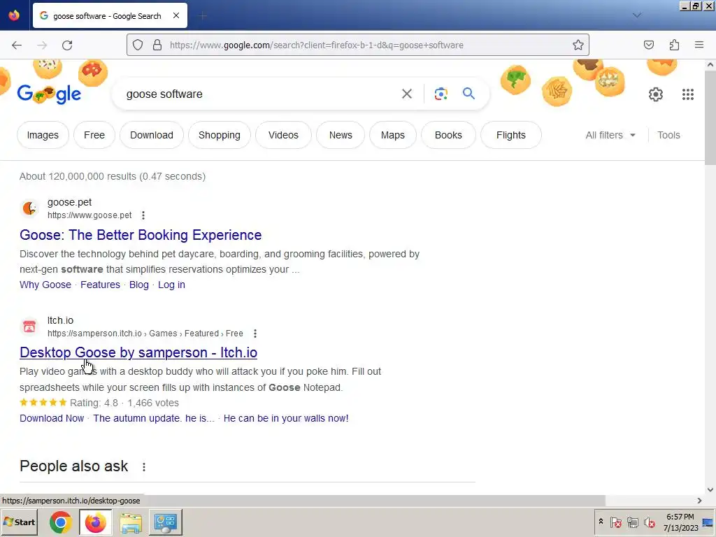Click the browser forward arrow

coord(42,45)
